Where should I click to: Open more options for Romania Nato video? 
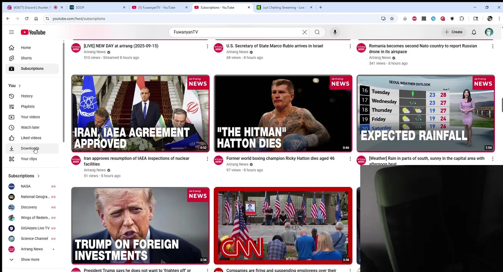click(492, 46)
